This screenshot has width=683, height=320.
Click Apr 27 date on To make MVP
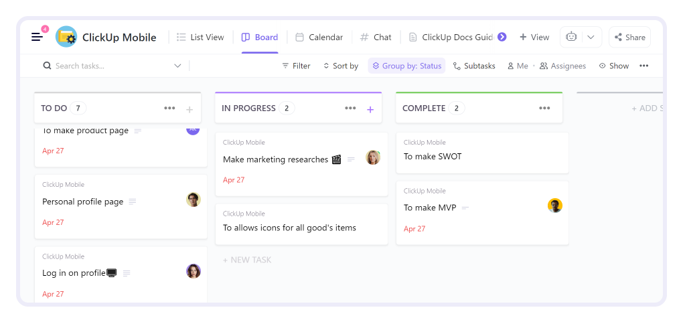coord(414,228)
